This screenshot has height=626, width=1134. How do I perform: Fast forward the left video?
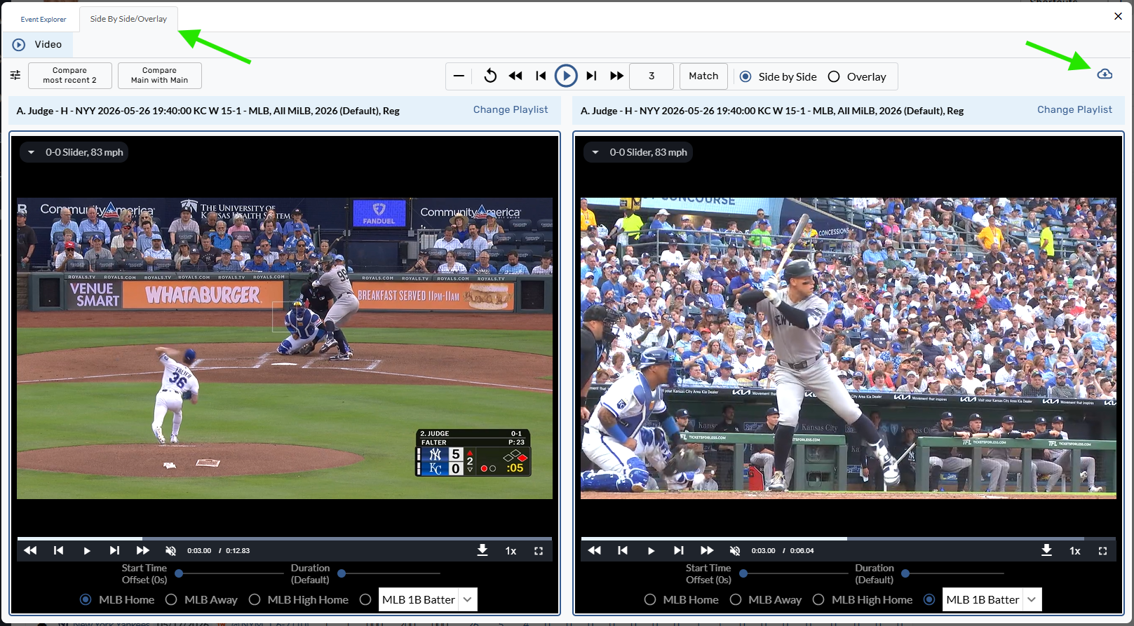[x=142, y=550]
